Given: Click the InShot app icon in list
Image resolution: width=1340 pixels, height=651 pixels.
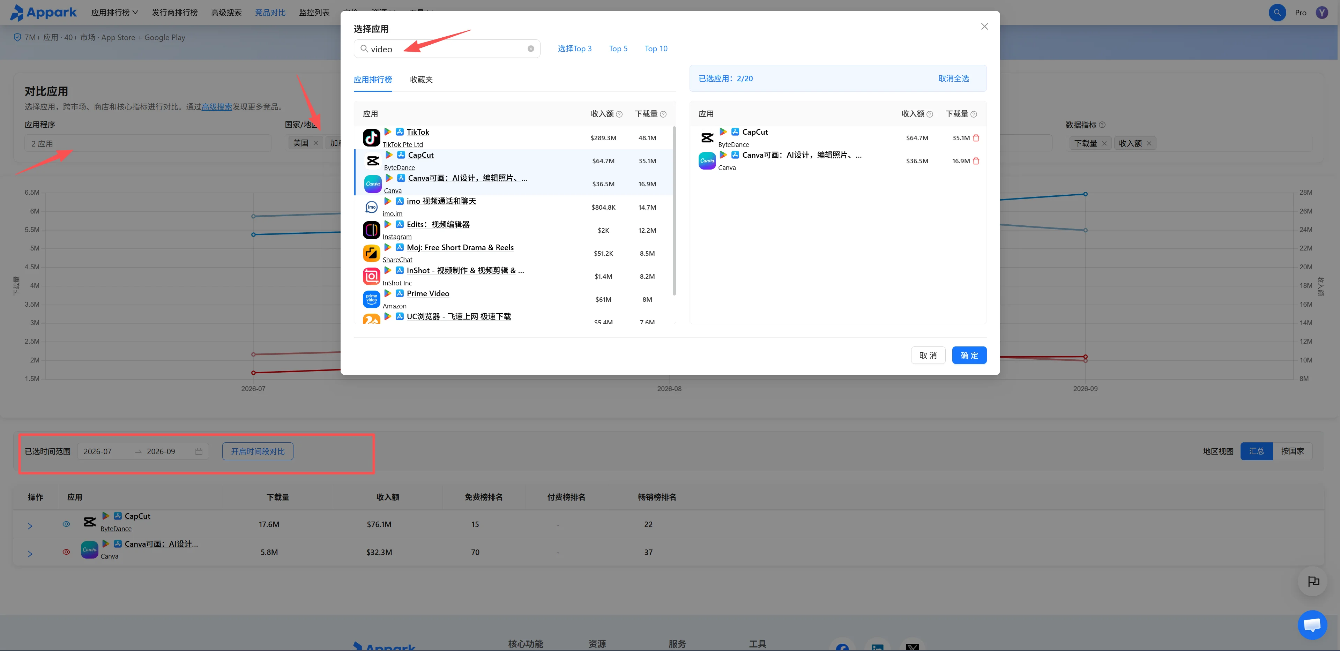Looking at the screenshot, I should 371,276.
